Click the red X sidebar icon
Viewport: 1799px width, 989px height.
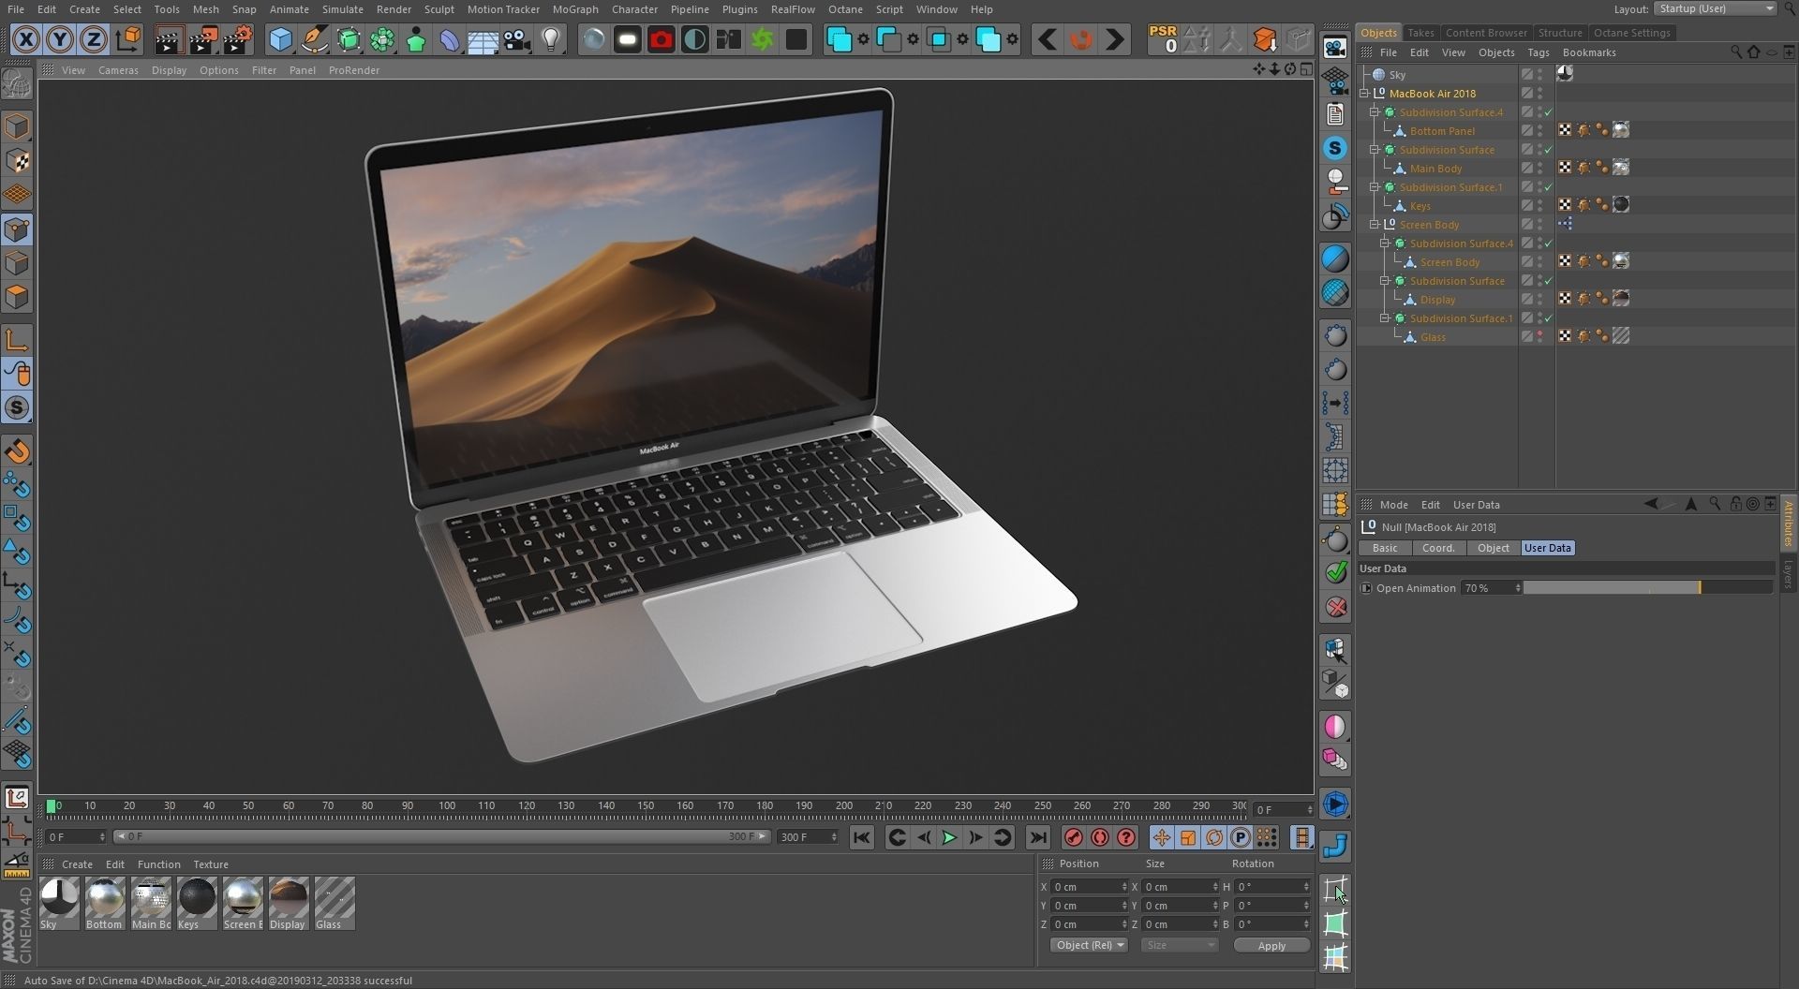tap(1335, 607)
